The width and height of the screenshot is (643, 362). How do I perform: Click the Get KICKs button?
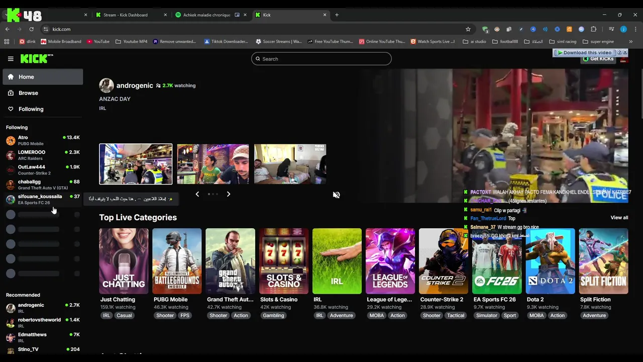598,59
